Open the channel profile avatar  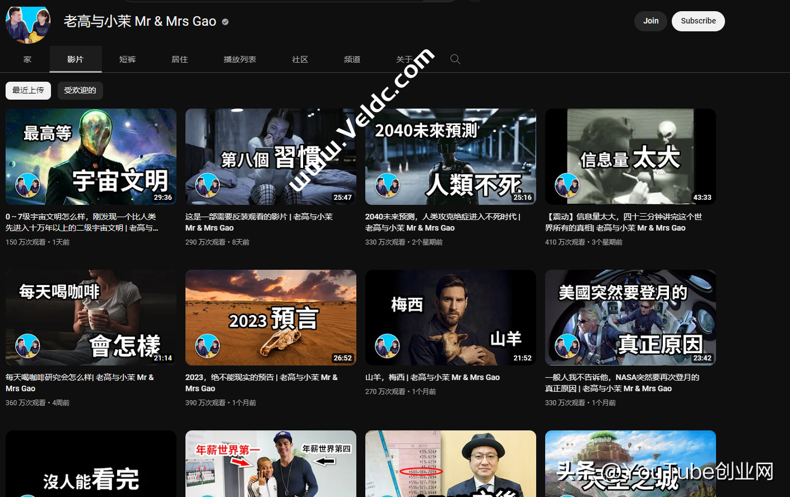coord(28,24)
